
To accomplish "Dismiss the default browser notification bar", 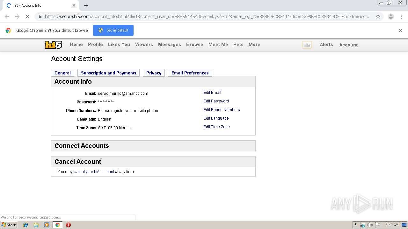I will pyautogui.click(x=400, y=31).
